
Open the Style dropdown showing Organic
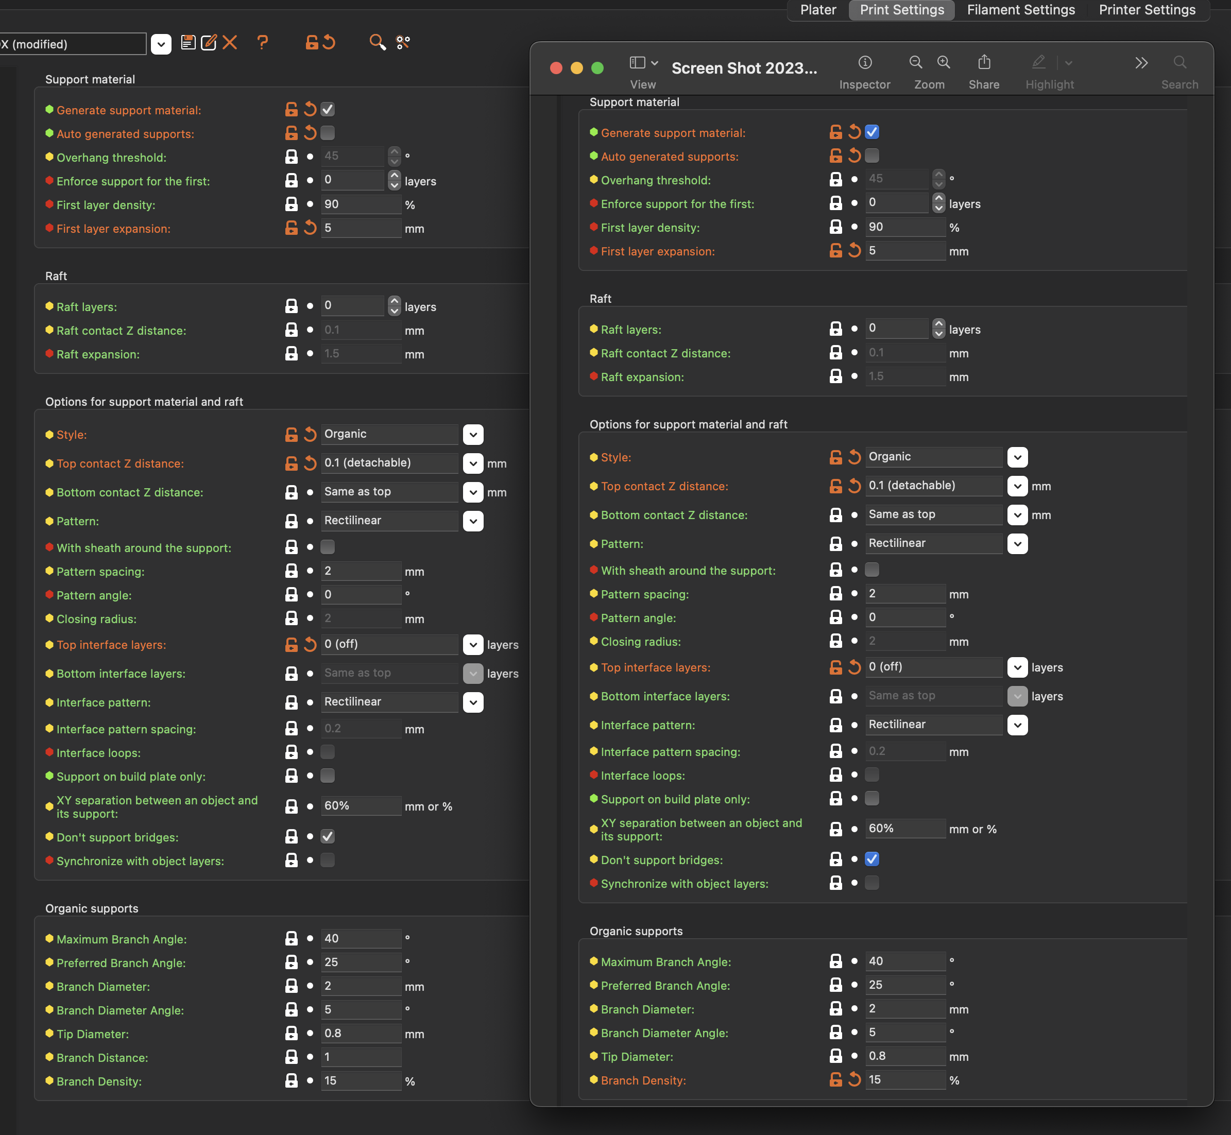pos(473,435)
